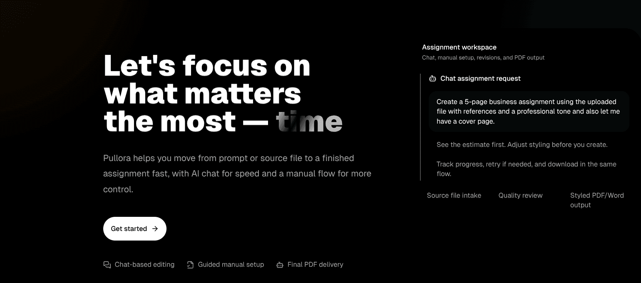Click the Assignment workspace panel title
The image size is (641, 283).
pyautogui.click(x=459, y=47)
